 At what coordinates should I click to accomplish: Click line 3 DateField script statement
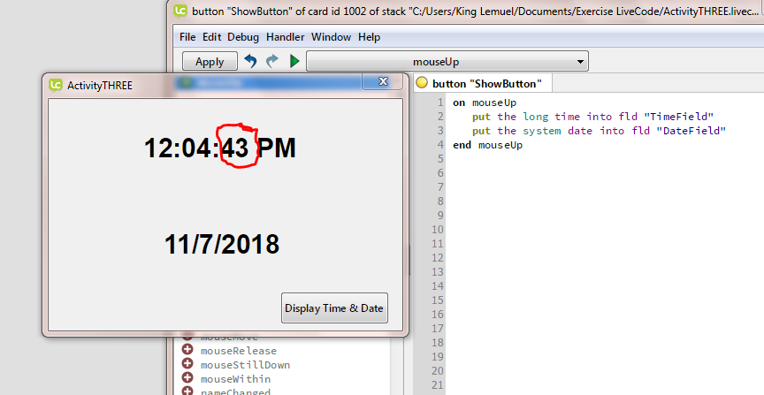point(599,131)
